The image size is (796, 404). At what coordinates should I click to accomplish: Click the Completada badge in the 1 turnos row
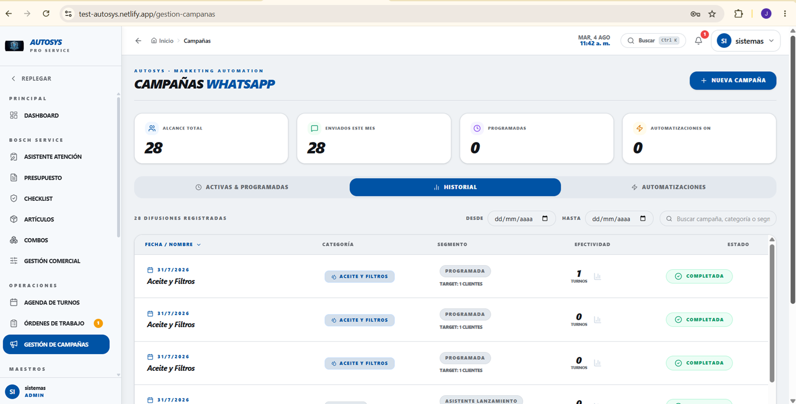coord(699,276)
